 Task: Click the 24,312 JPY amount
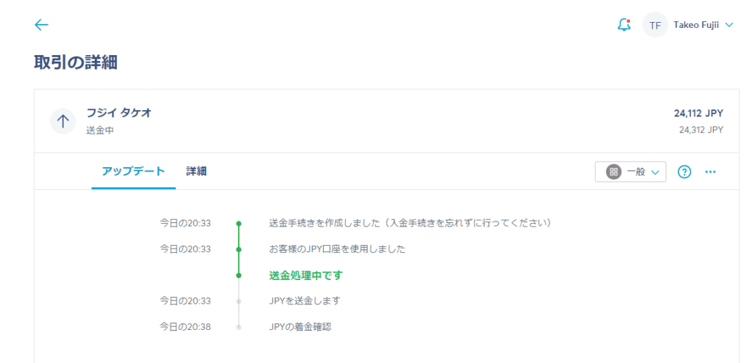701,130
